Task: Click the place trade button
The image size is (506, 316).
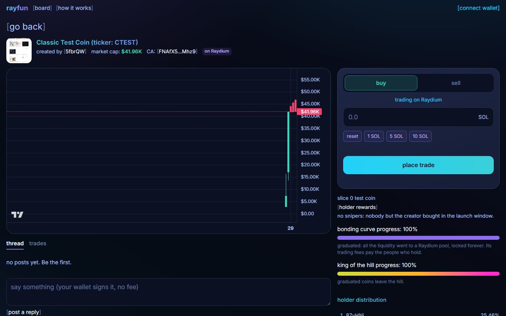Action: click(x=418, y=165)
